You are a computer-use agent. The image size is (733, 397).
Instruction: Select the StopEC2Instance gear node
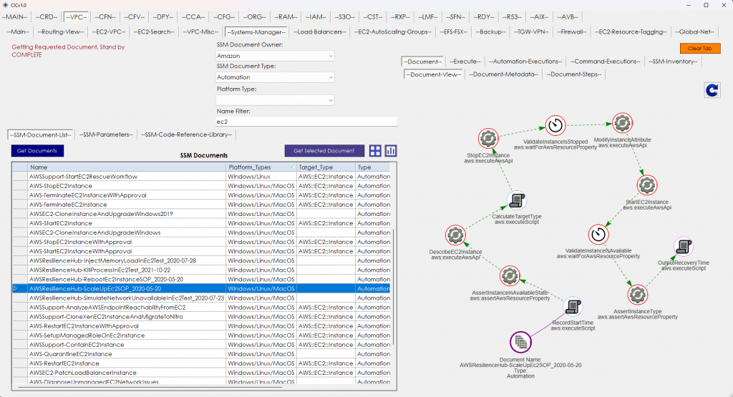[x=488, y=137]
